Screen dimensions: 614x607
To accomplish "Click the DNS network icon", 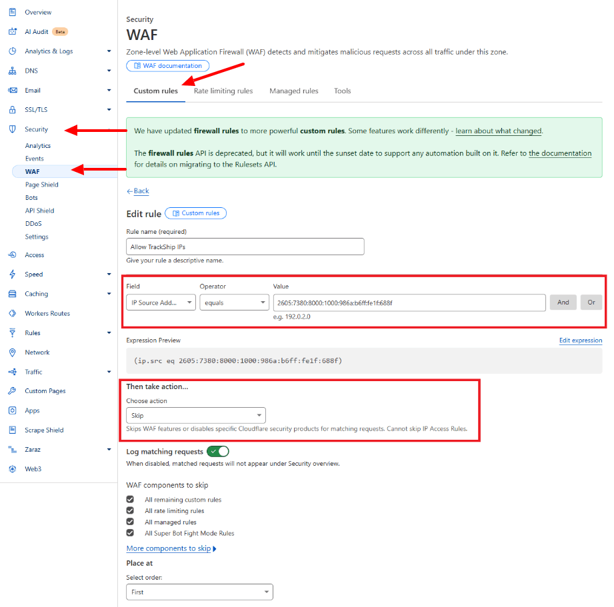I will (x=13, y=71).
